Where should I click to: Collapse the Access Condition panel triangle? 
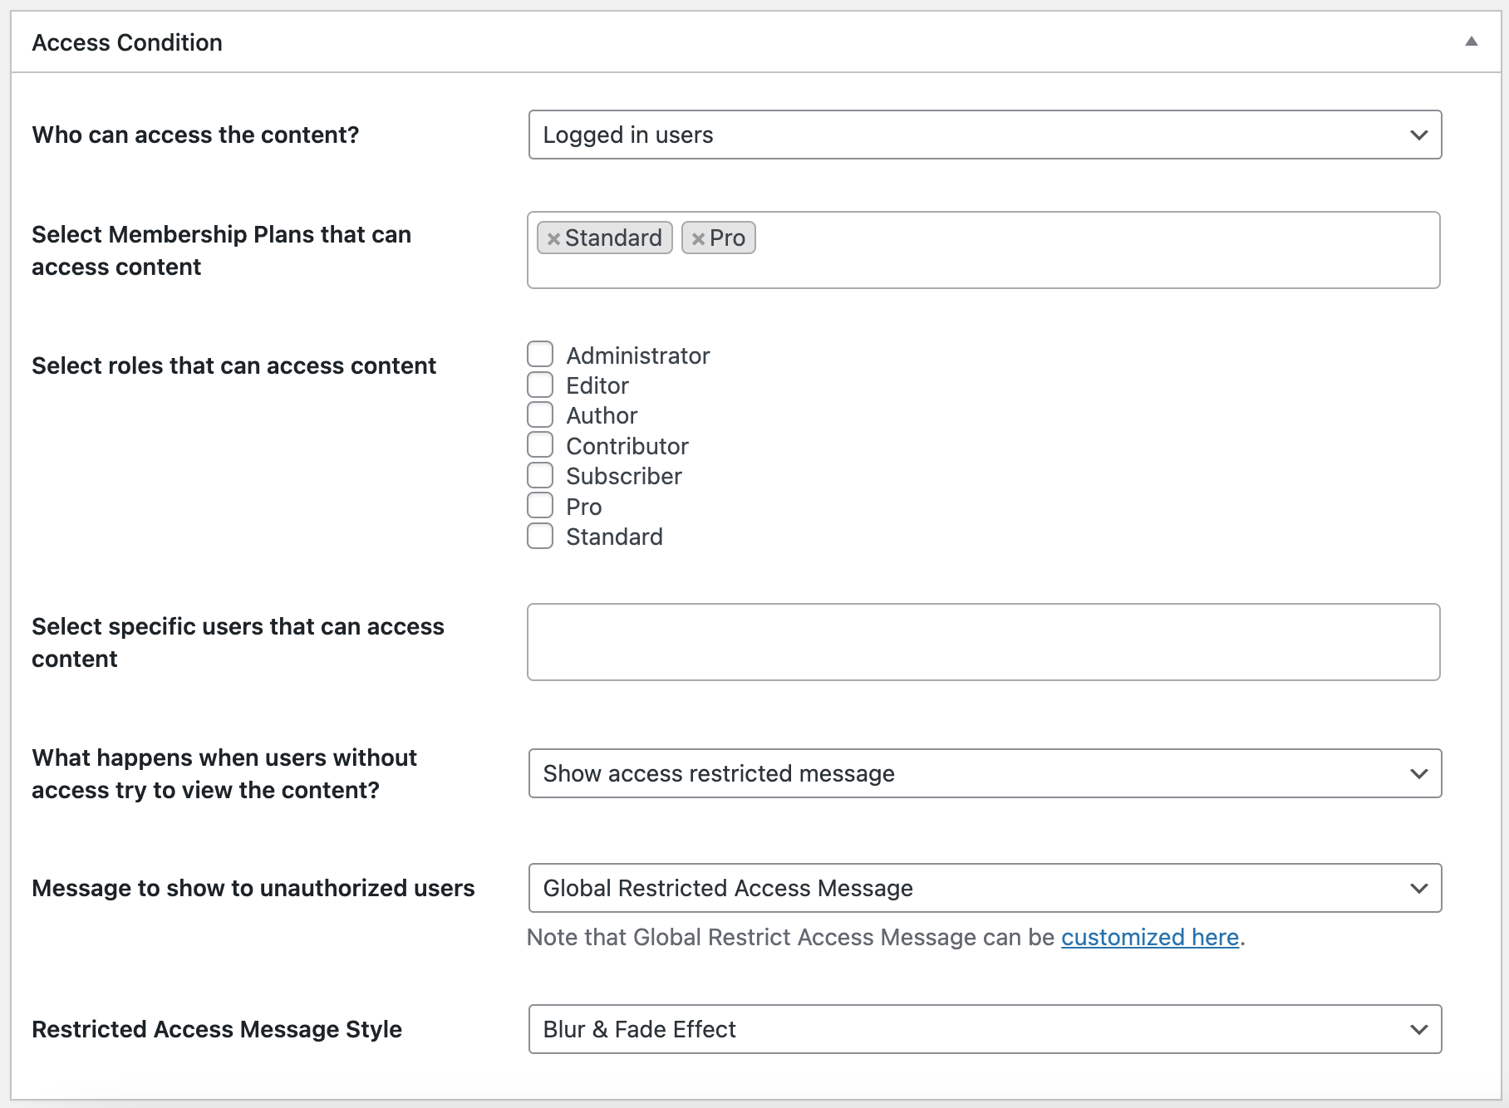(1471, 42)
